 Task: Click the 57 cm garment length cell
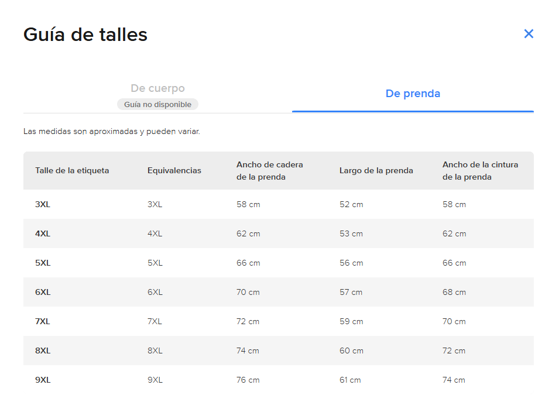[x=351, y=292]
